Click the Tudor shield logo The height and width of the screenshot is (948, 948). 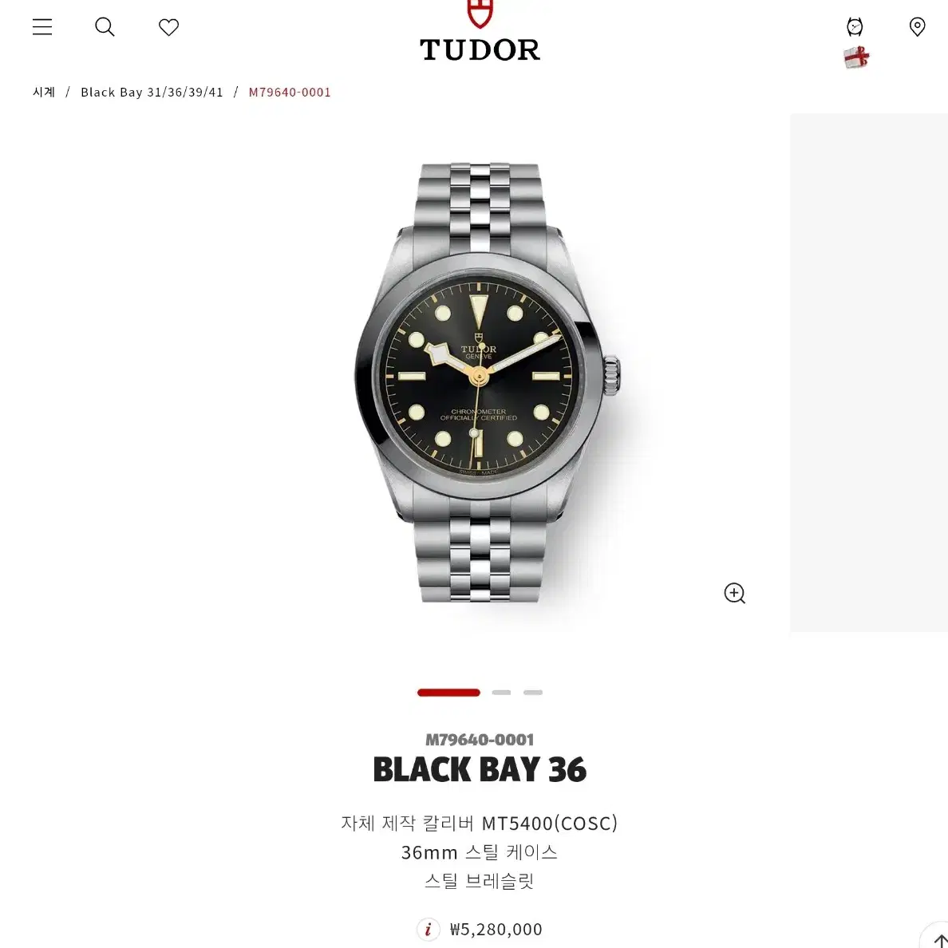pyautogui.click(x=480, y=14)
